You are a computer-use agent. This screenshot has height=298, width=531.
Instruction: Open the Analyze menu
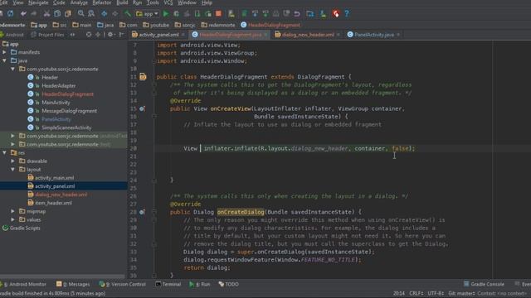(79, 2)
